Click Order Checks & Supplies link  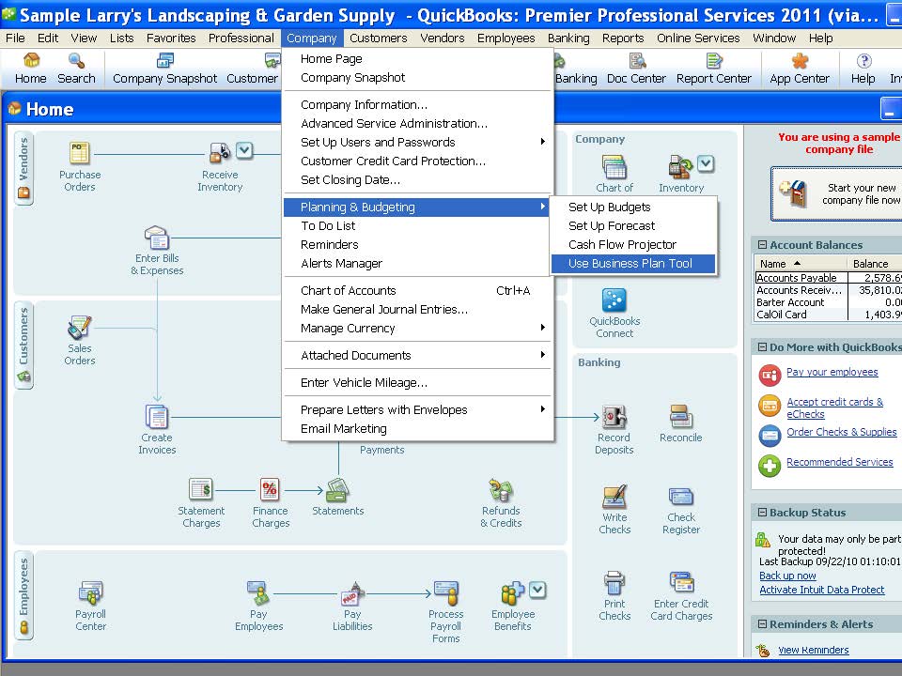coord(842,432)
